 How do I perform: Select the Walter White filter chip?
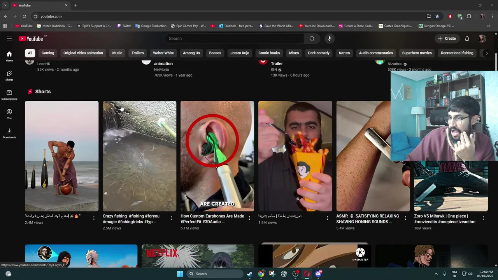pyautogui.click(x=163, y=53)
